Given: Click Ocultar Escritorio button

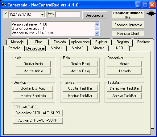Looking at the screenshot, I should click(x=33, y=88).
